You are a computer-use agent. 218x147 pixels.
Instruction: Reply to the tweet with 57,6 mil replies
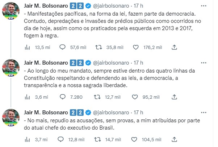pos(62,47)
